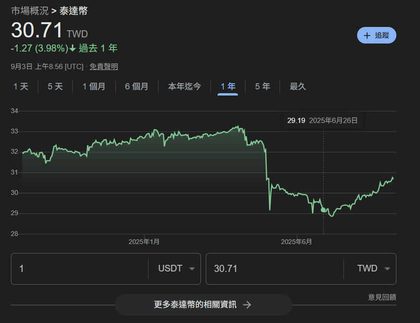Open the 免責聲明 disclaimer link
Screen dimensions: 420x323
(x=104, y=66)
